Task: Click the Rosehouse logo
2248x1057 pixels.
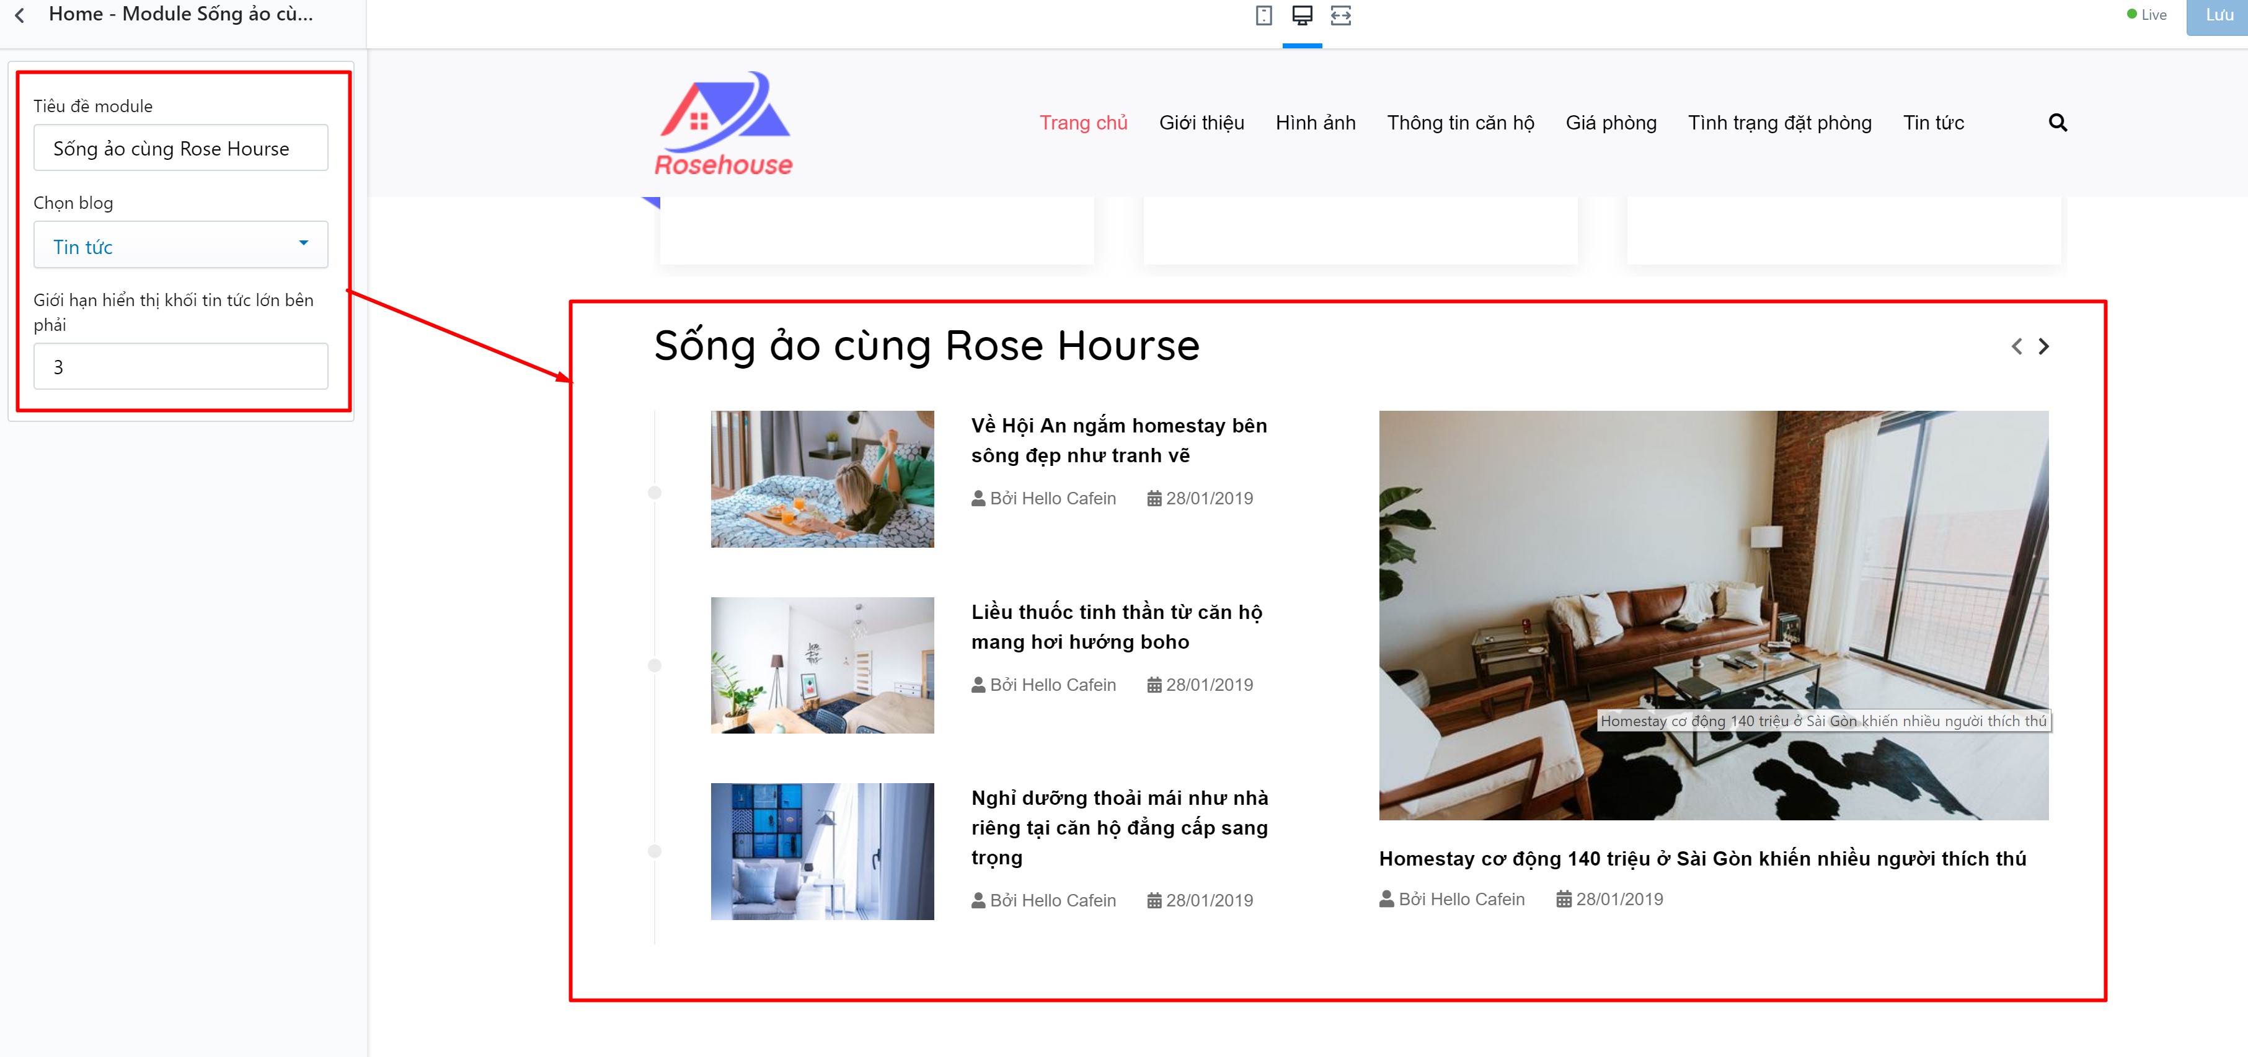Action: (x=724, y=124)
